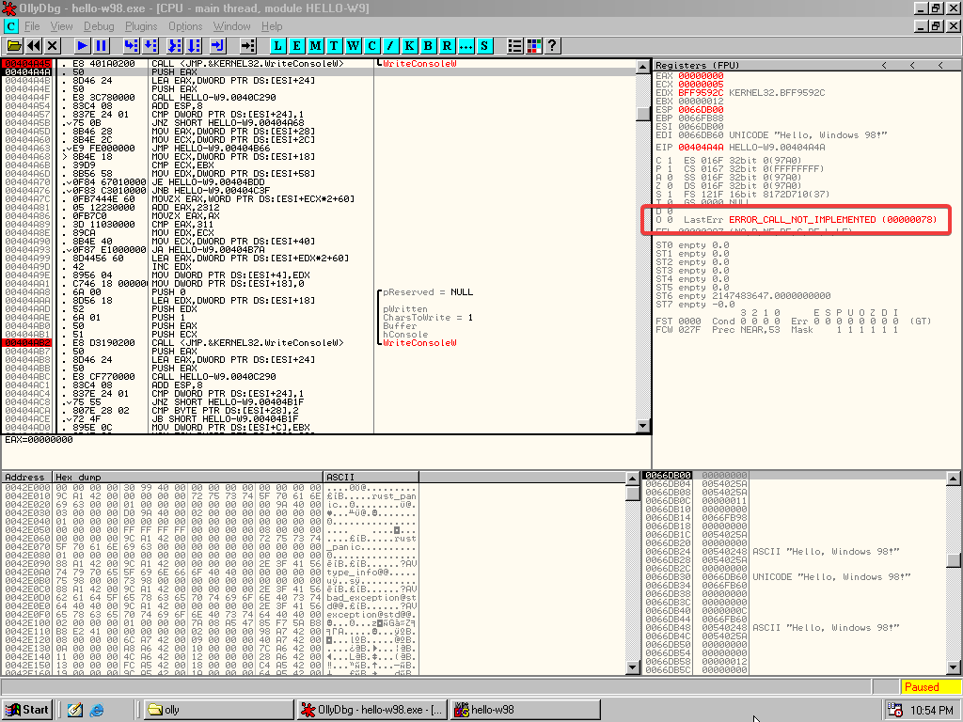Open the Windows Start menu

(x=27, y=710)
